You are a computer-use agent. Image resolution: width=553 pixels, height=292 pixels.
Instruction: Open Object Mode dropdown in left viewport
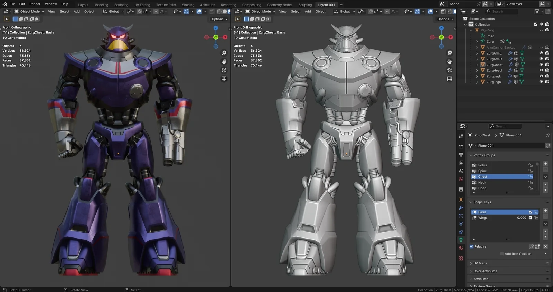(29, 11)
